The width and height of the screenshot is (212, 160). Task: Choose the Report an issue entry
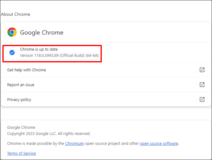coord(21,85)
